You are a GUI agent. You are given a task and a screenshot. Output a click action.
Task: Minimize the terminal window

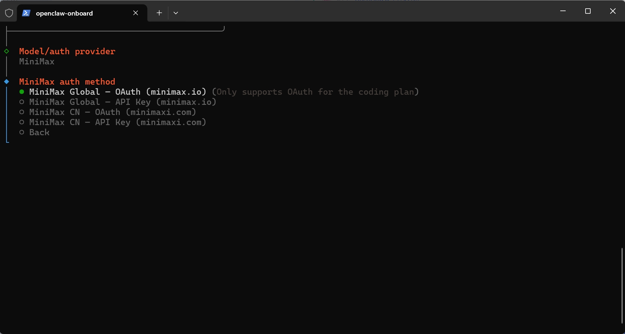pos(563,11)
